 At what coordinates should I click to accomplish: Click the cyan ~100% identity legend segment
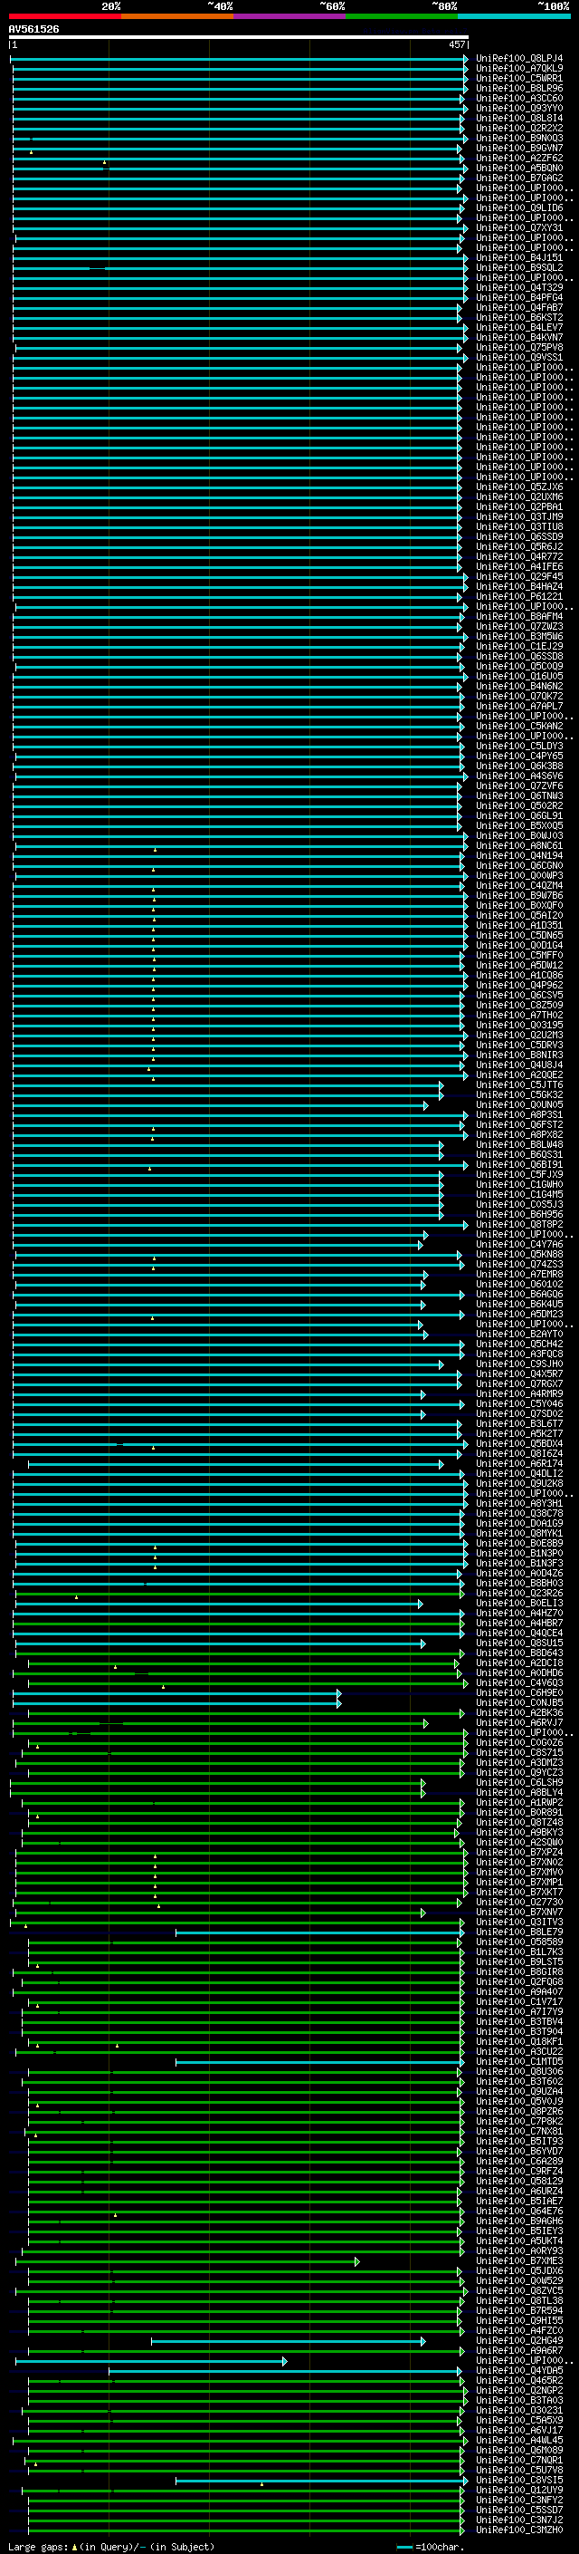coord(514,16)
